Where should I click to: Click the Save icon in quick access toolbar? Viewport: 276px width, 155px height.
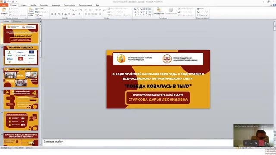(x=5, y=2)
